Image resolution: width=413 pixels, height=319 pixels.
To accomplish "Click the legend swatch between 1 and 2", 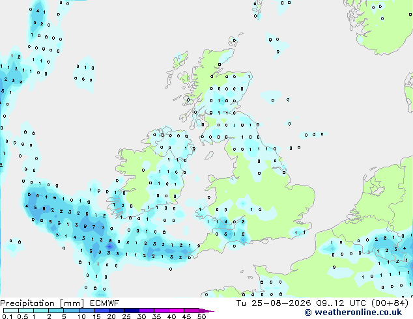I will coord(41,311).
